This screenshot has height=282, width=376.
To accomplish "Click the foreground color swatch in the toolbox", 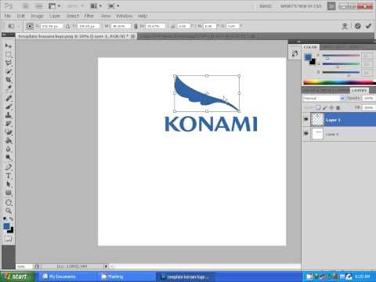I will 6,226.
